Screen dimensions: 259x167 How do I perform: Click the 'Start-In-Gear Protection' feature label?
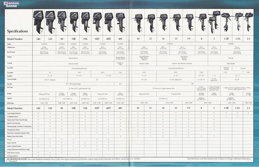(x=14, y=123)
